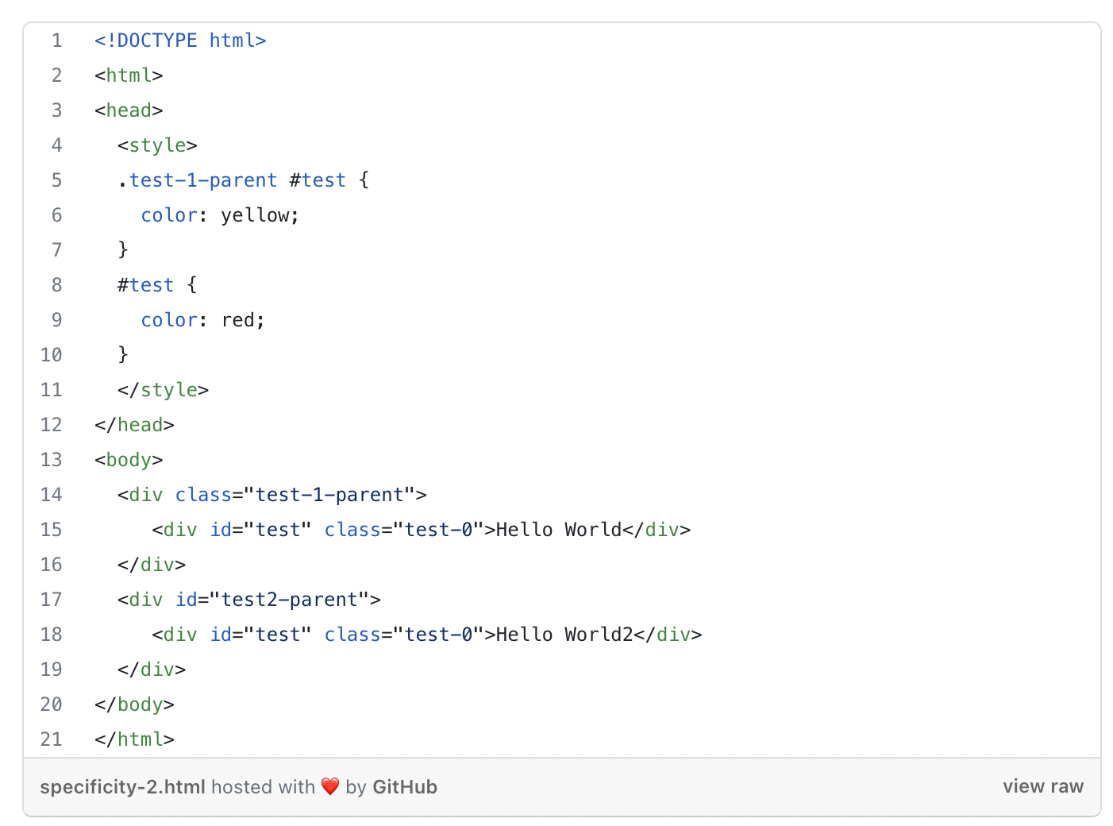The height and width of the screenshot is (826, 1113).
Task: Click line number 21
Action: click(52, 739)
